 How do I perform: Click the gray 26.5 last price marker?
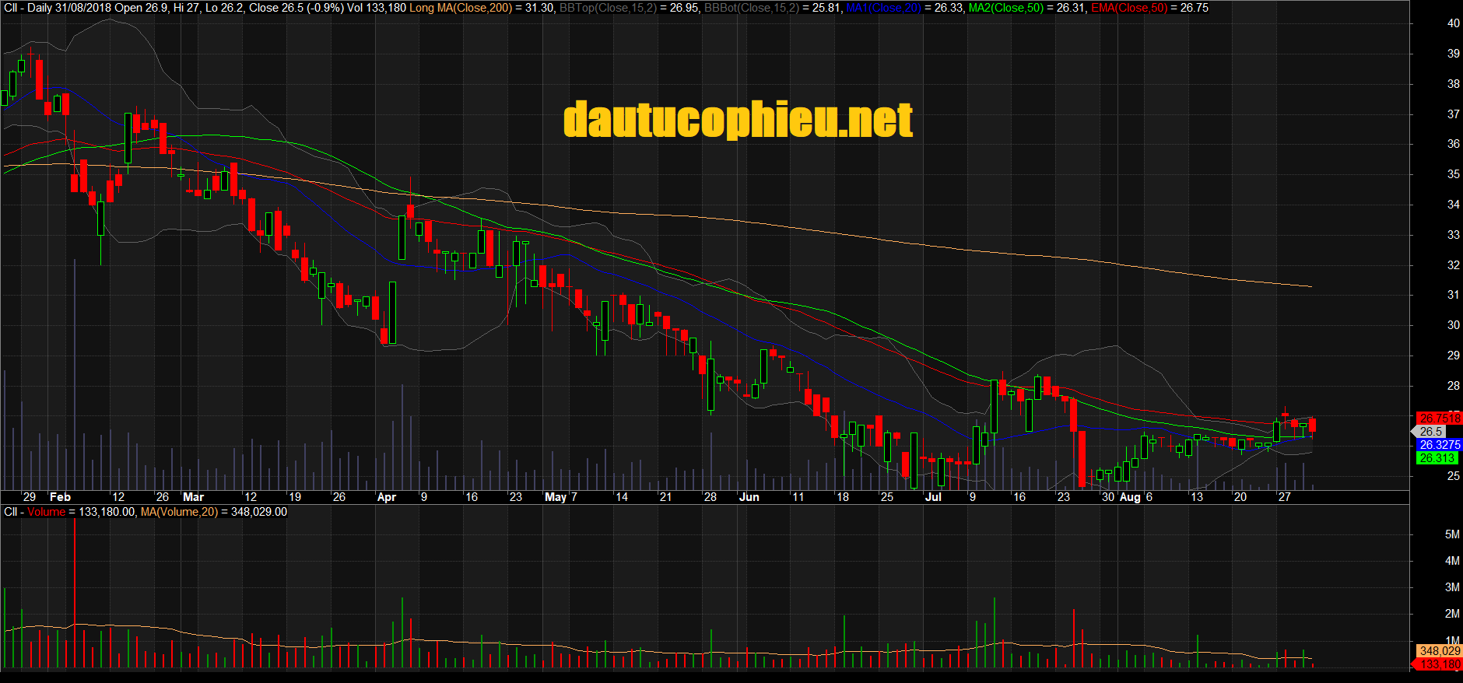click(1430, 432)
